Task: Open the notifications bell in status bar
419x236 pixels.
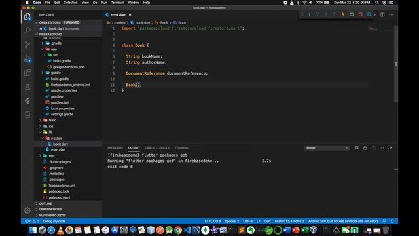Action: 392,222
